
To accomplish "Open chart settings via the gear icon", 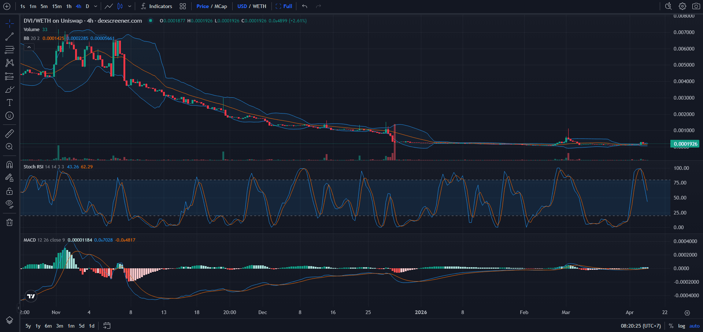I will click(682, 6).
